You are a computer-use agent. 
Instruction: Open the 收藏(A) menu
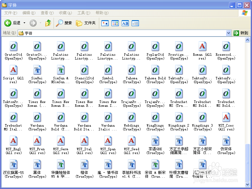click(x=66, y=13)
